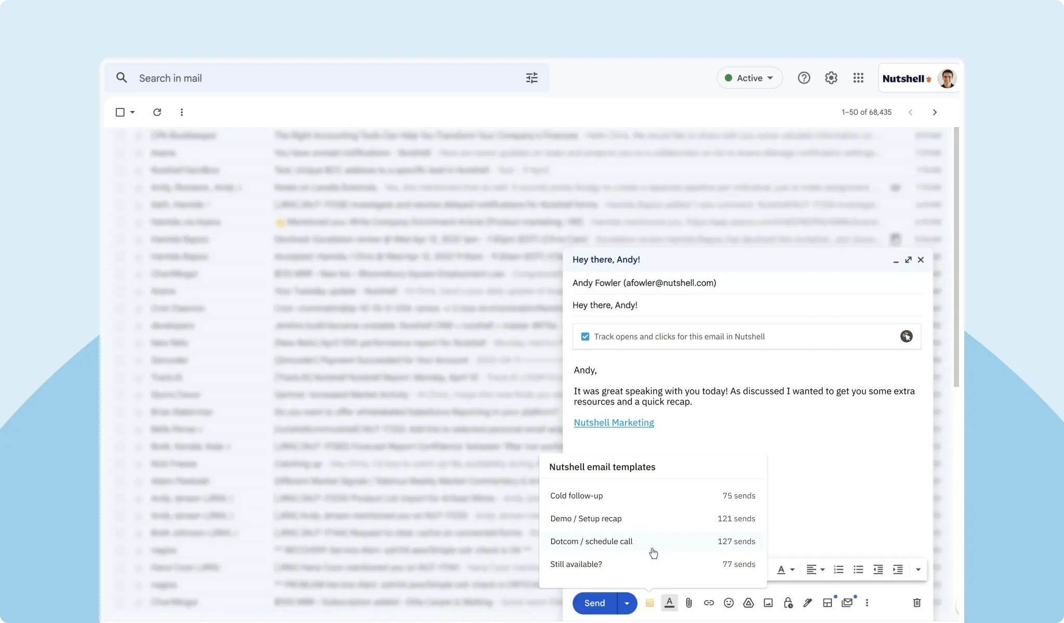Open the emoji picker
The image size is (1064, 623).
coord(728,603)
